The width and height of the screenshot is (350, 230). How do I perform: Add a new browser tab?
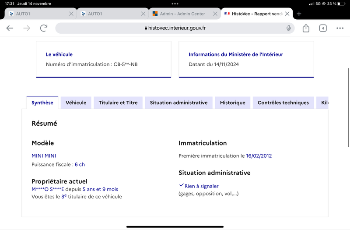coord(299,14)
